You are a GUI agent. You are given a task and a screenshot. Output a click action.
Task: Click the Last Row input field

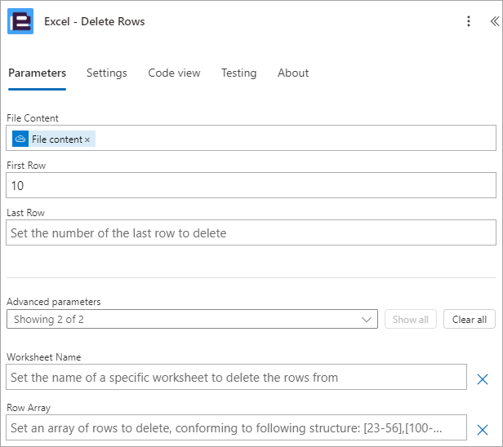point(251,232)
